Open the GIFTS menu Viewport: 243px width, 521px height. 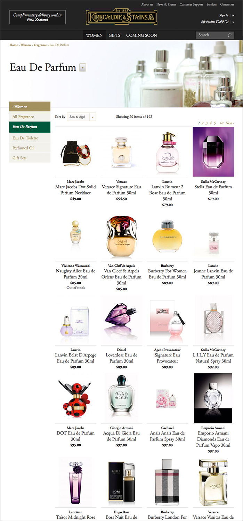114,35
